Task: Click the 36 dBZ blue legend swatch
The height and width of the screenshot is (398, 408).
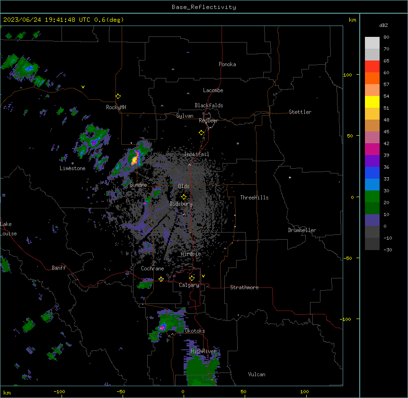Action: [x=372, y=173]
